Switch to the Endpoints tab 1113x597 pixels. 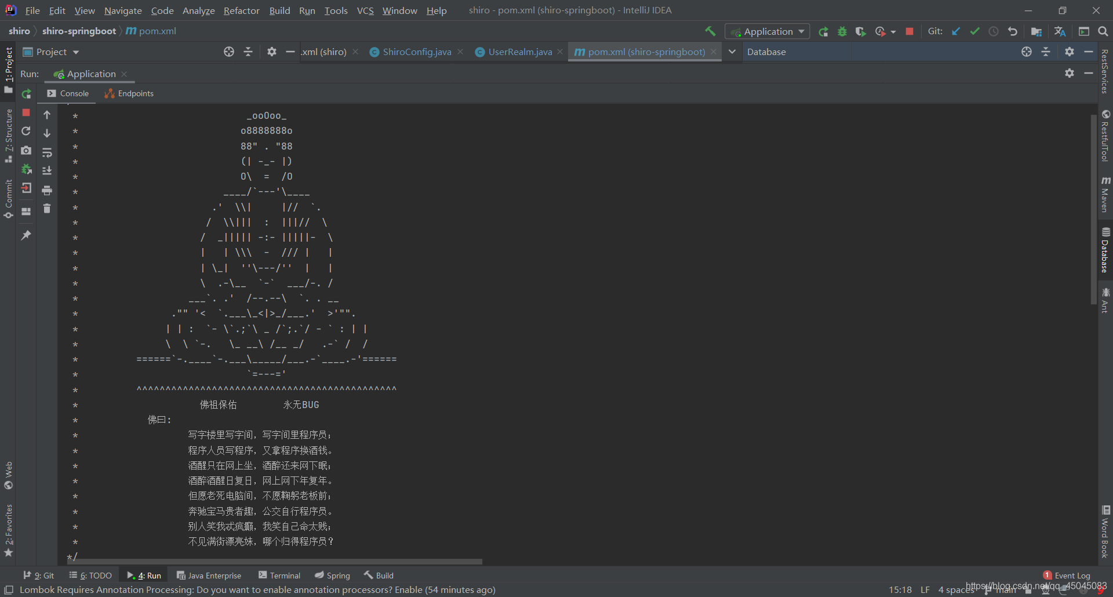(129, 93)
